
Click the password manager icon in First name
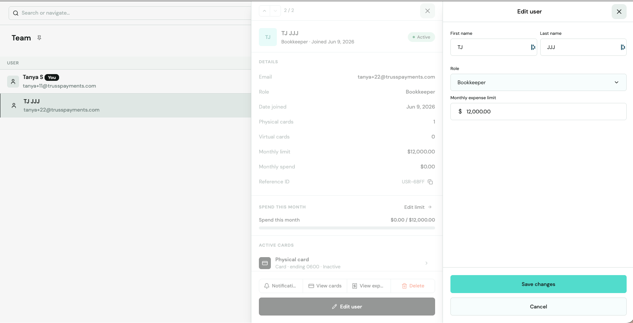(x=533, y=47)
